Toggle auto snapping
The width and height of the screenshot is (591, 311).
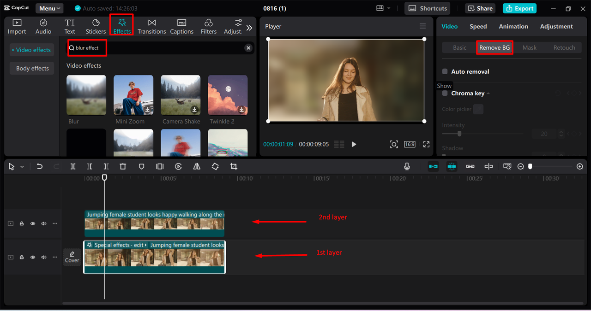point(452,166)
